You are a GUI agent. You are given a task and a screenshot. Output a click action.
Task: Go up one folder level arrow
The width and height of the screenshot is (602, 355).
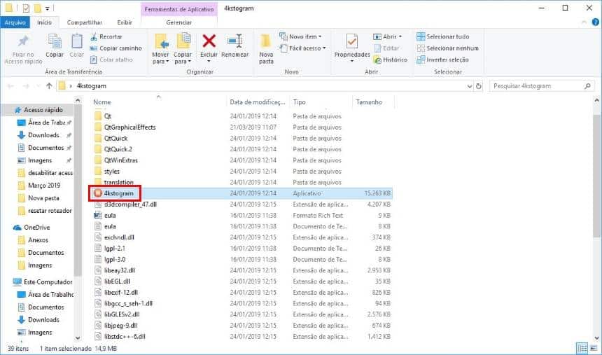(49, 86)
